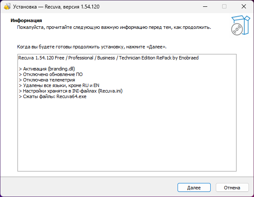254x197 pixels.
Task: Place cursor in the RePack by Enobraed line
Action: click(108, 58)
